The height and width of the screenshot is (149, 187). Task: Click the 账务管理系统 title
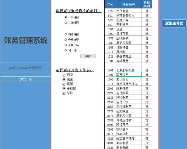(26, 40)
